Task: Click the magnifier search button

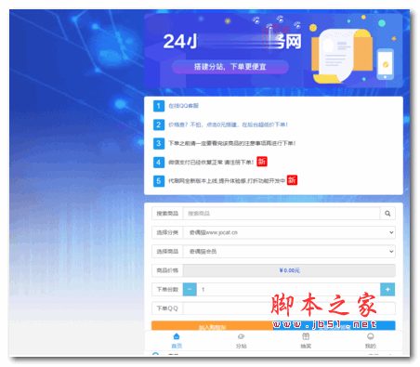Action: tap(387, 214)
